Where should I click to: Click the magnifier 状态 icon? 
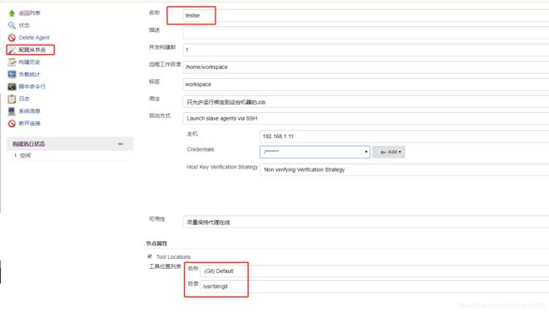click(x=12, y=25)
